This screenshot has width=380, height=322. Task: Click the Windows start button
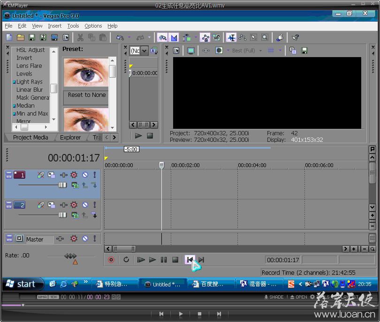click(23, 284)
